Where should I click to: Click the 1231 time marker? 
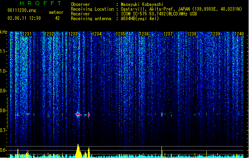pyautogui.click(x=27, y=34)
